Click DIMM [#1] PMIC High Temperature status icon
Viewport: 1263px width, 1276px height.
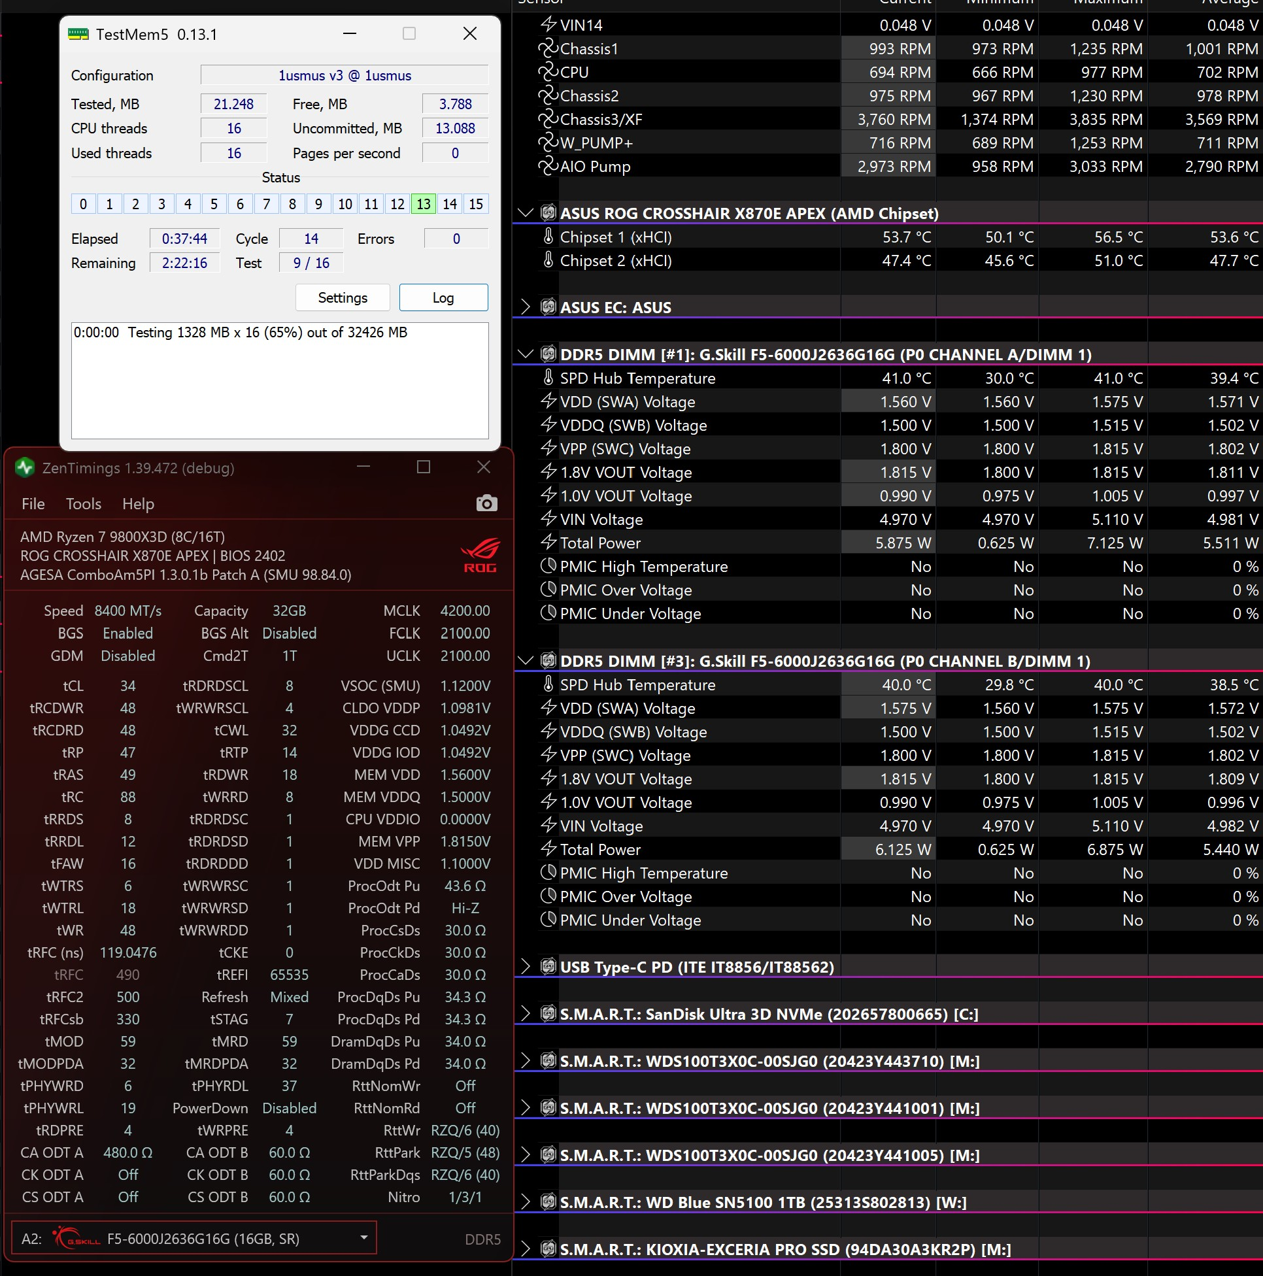[548, 566]
